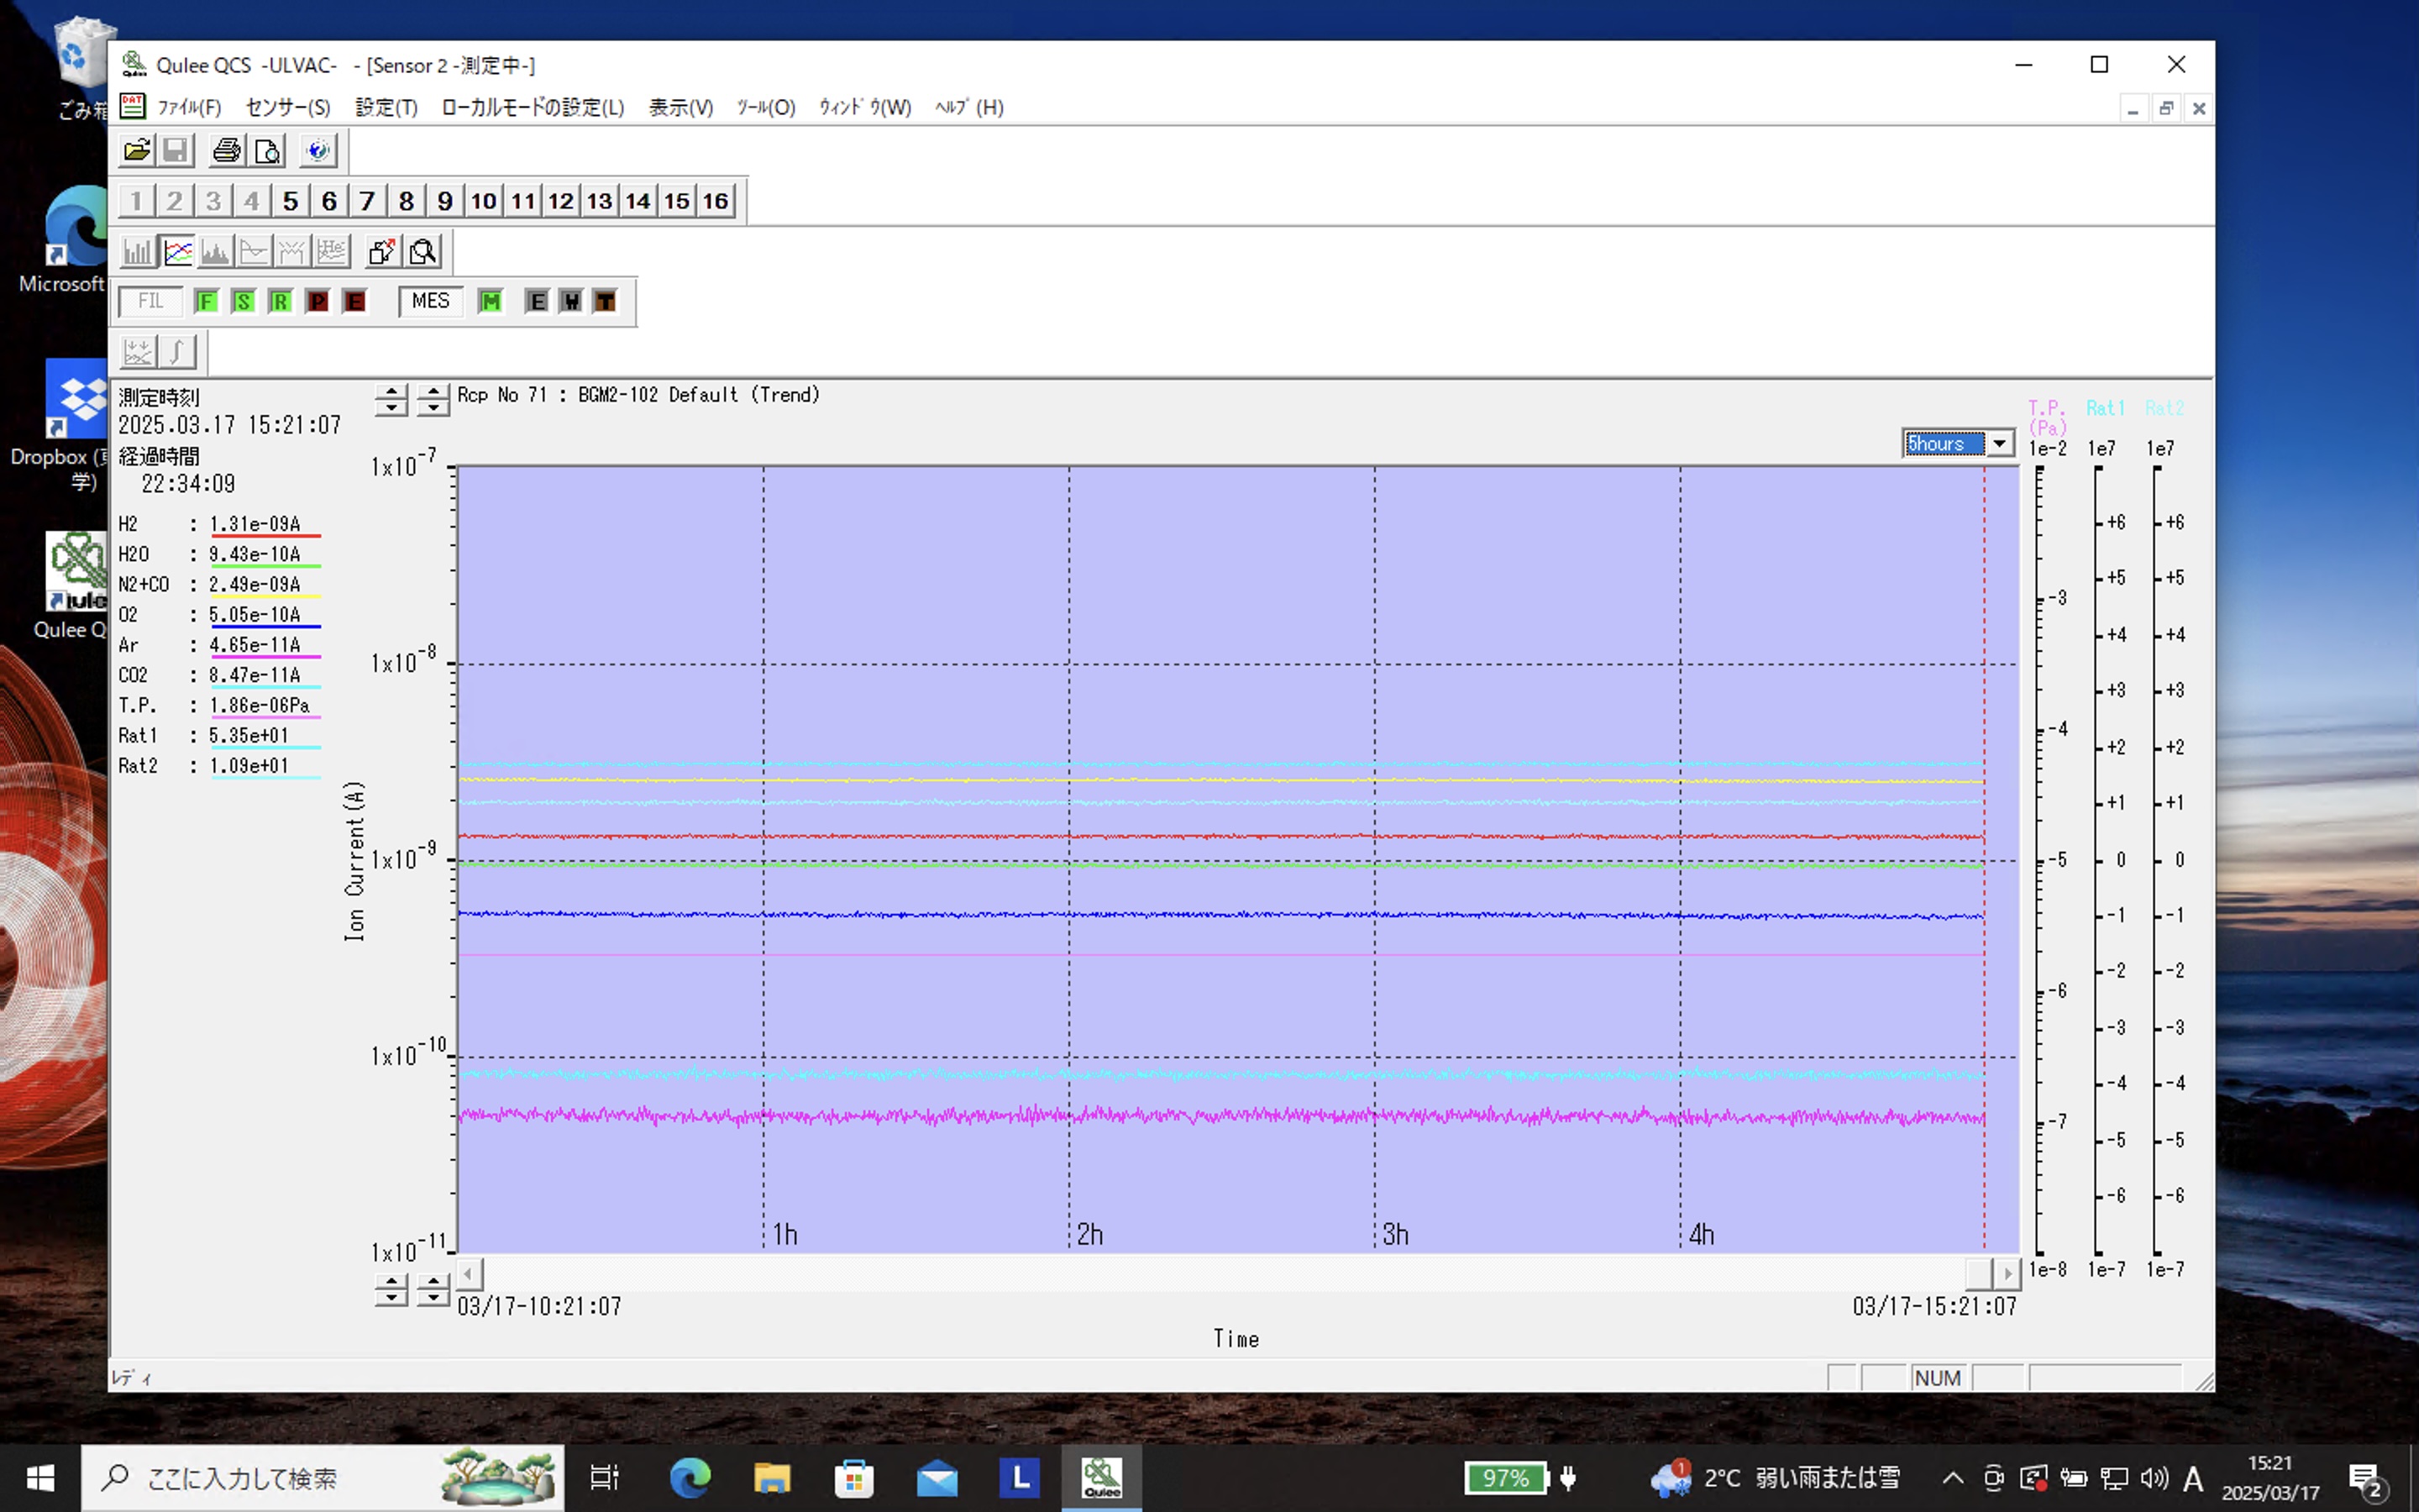The height and width of the screenshot is (1512, 2419).
Task: Select sensor channel 6 button
Action: (329, 201)
